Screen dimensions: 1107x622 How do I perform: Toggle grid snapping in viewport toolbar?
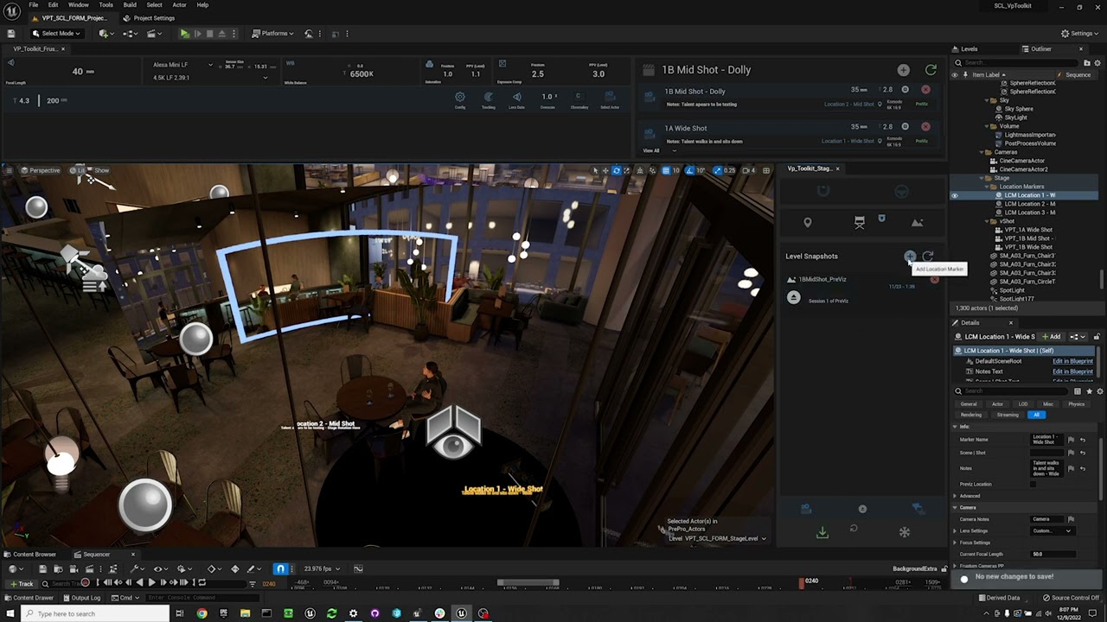point(665,170)
